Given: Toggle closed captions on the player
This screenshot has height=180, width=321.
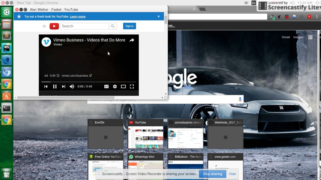Looking at the screenshot, I should coord(106,86).
